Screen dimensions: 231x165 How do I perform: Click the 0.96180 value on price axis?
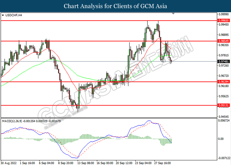coord(224,86)
